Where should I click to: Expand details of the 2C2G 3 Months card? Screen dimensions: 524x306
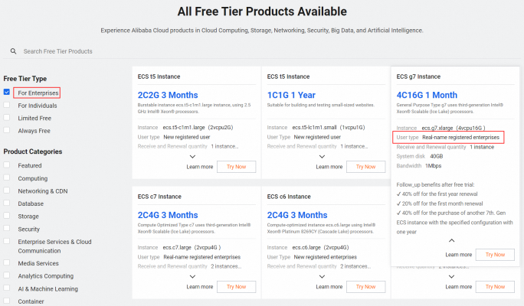pyautogui.click(x=192, y=157)
